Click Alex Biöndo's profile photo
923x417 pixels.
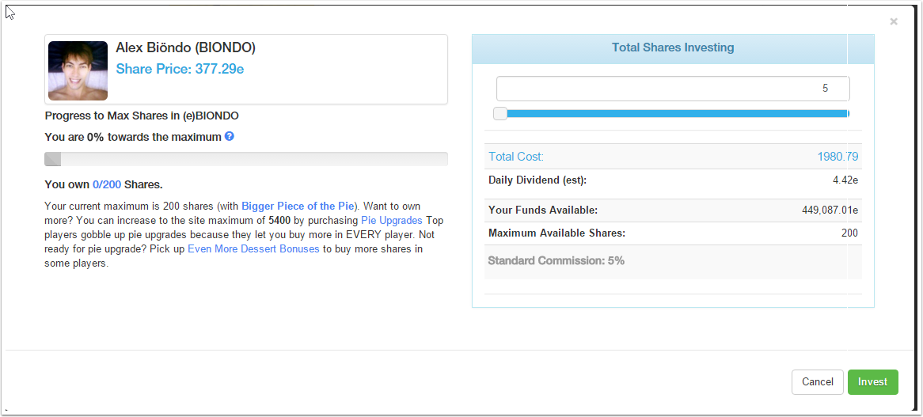pyautogui.click(x=78, y=70)
